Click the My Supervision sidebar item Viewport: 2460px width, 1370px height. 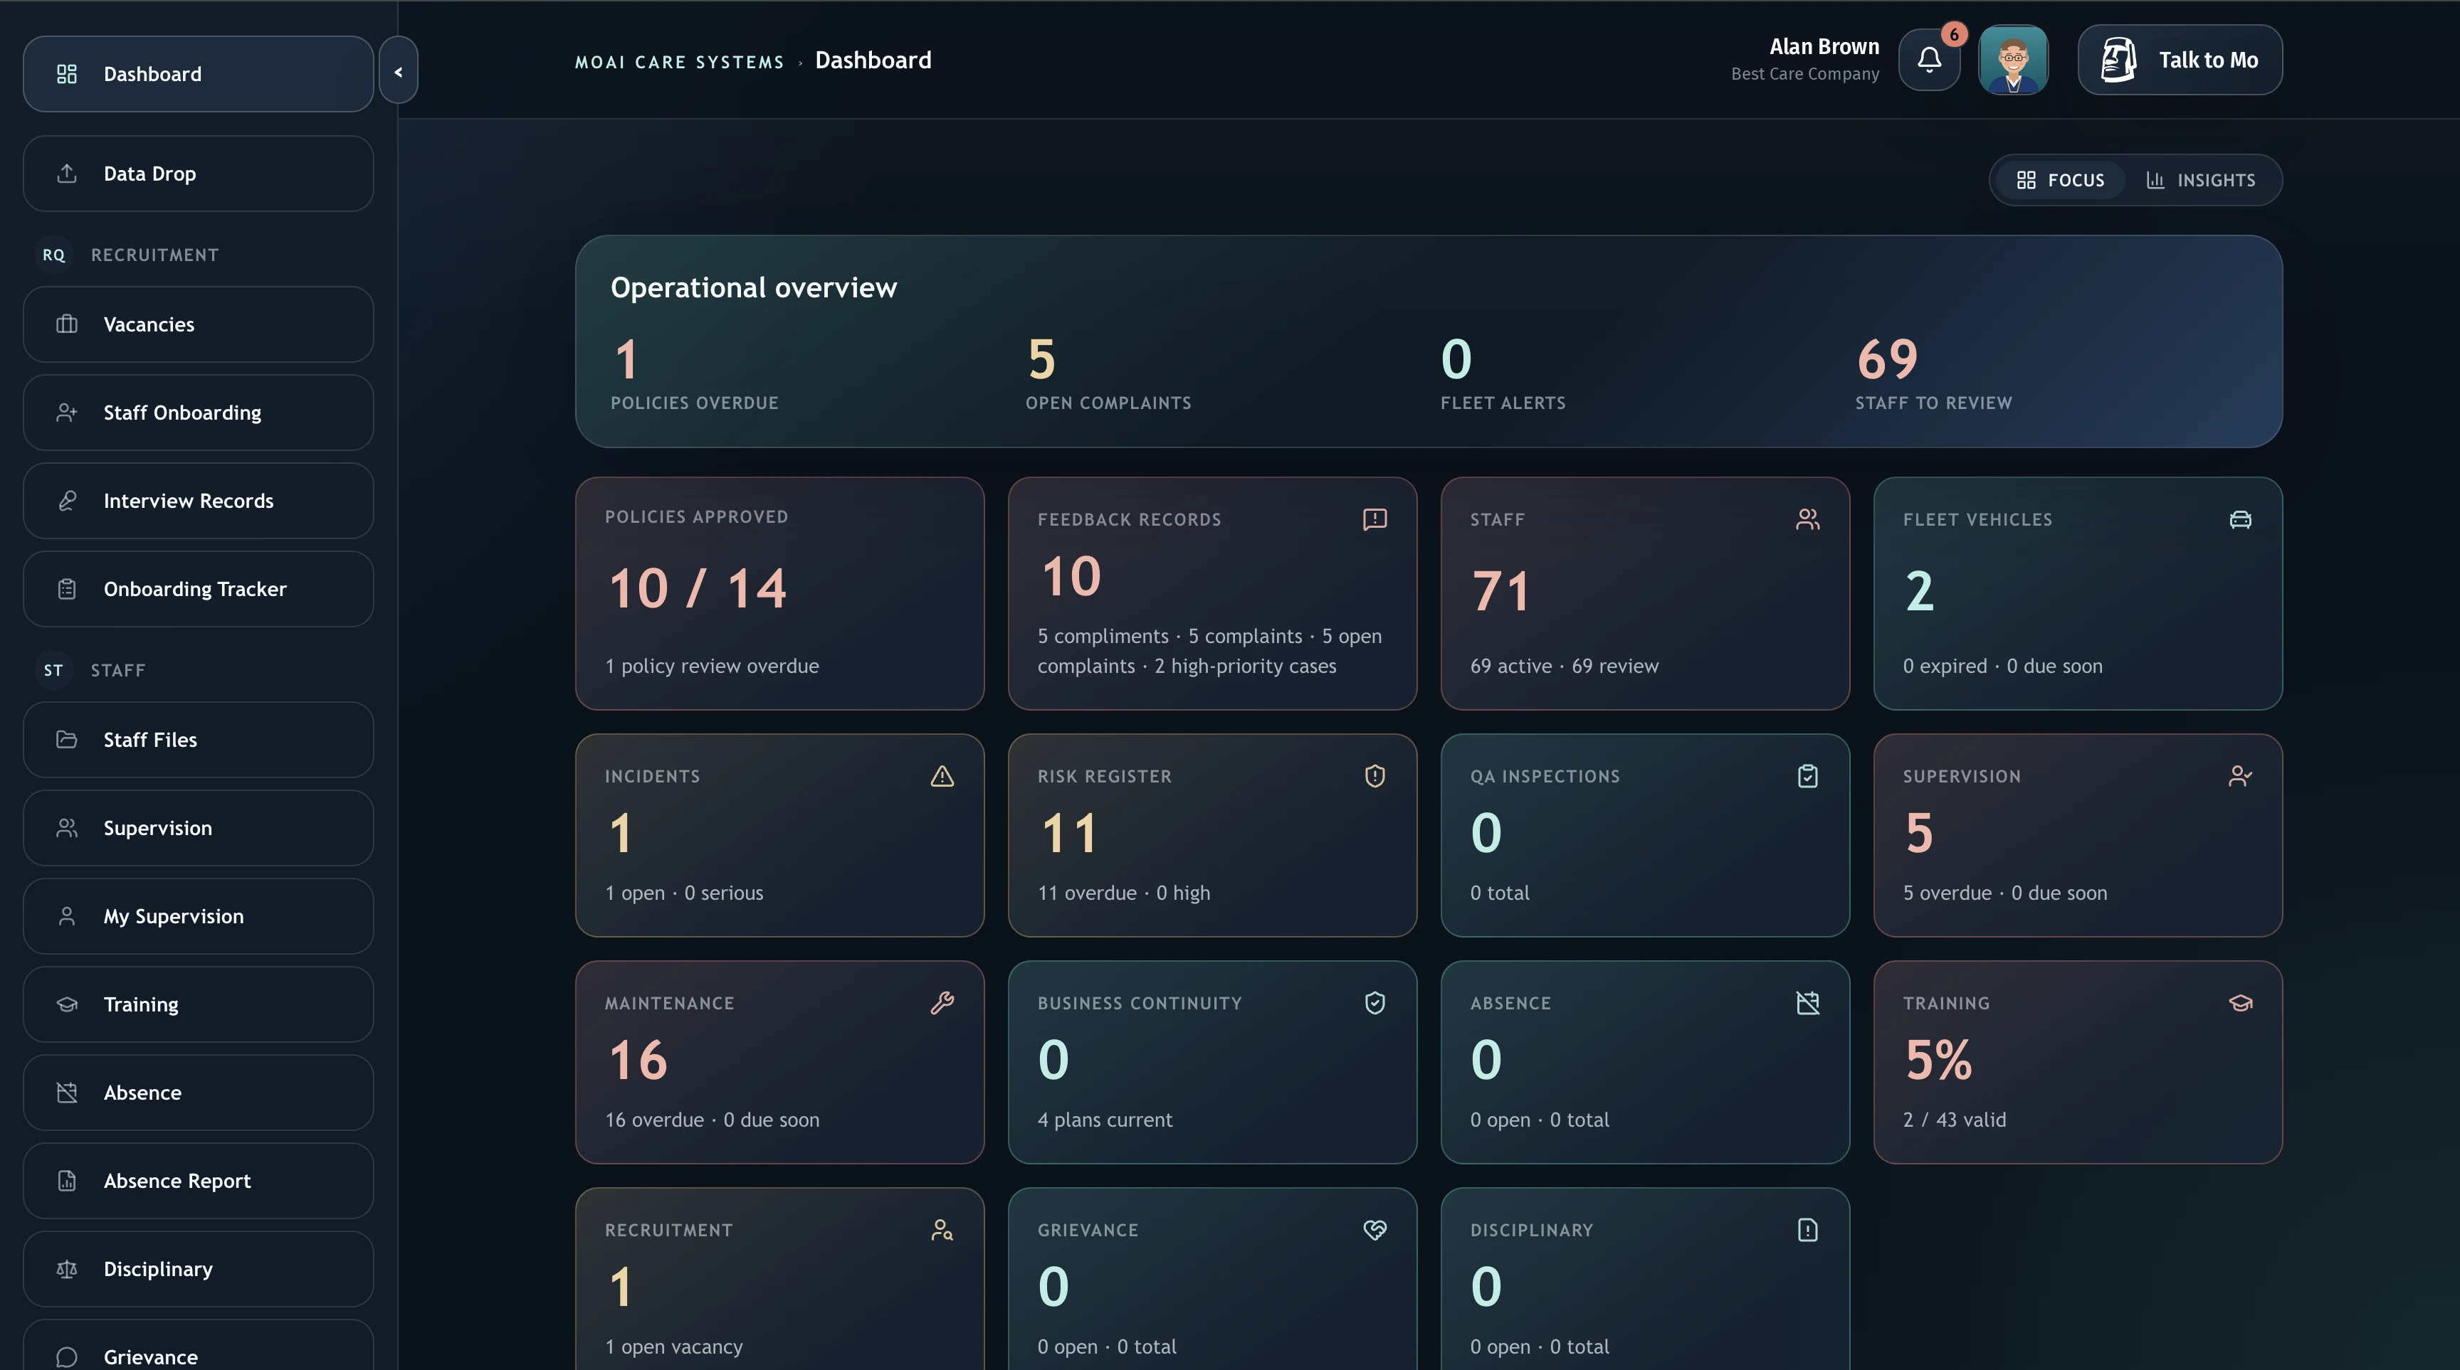coord(198,917)
